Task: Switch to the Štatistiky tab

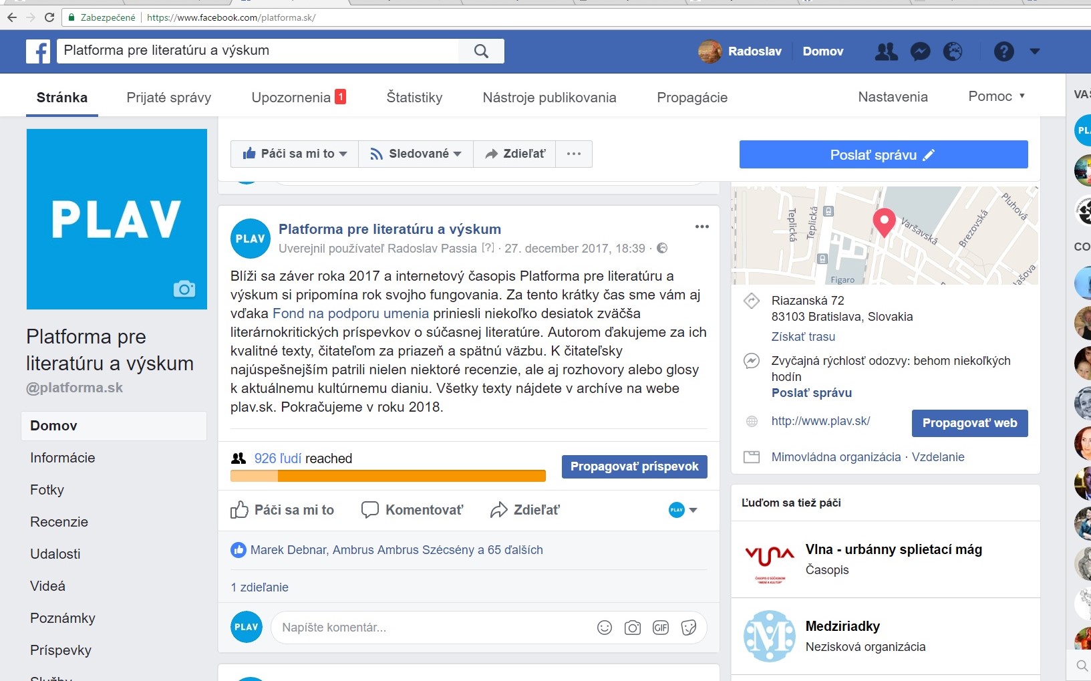Action: pyautogui.click(x=414, y=98)
